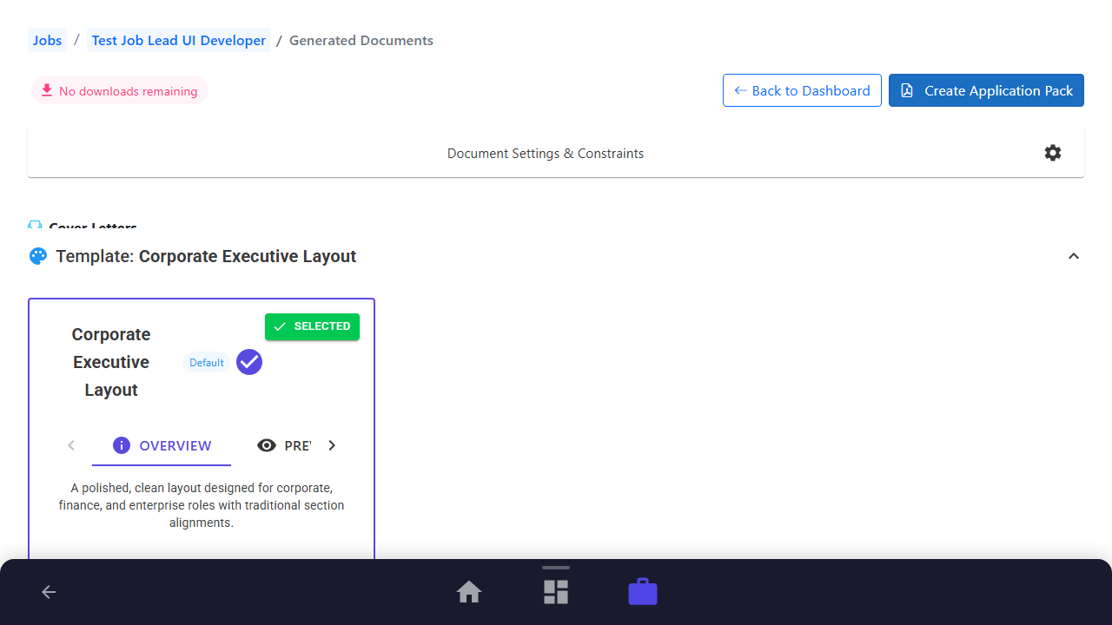This screenshot has width=1112, height=625.
Task: Click the home icon in bottom bar
Action: pyautogui.click(x=469, y=592)
